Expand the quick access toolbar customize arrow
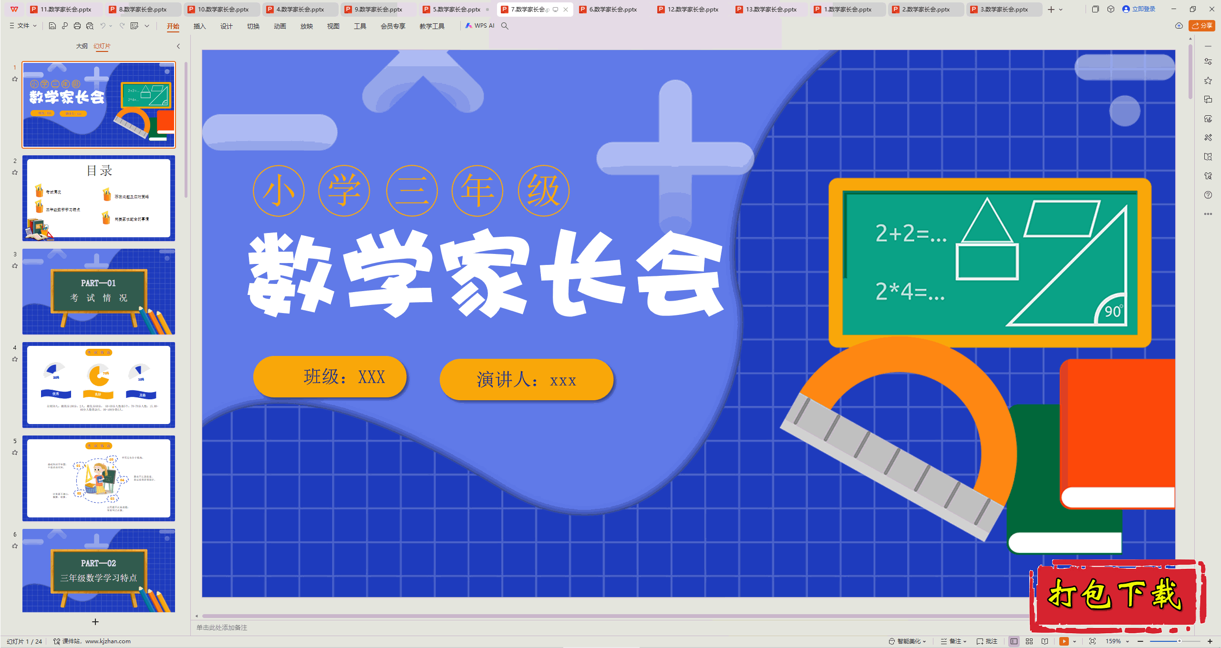1221x648 pixels. click(x=147, y=26)
